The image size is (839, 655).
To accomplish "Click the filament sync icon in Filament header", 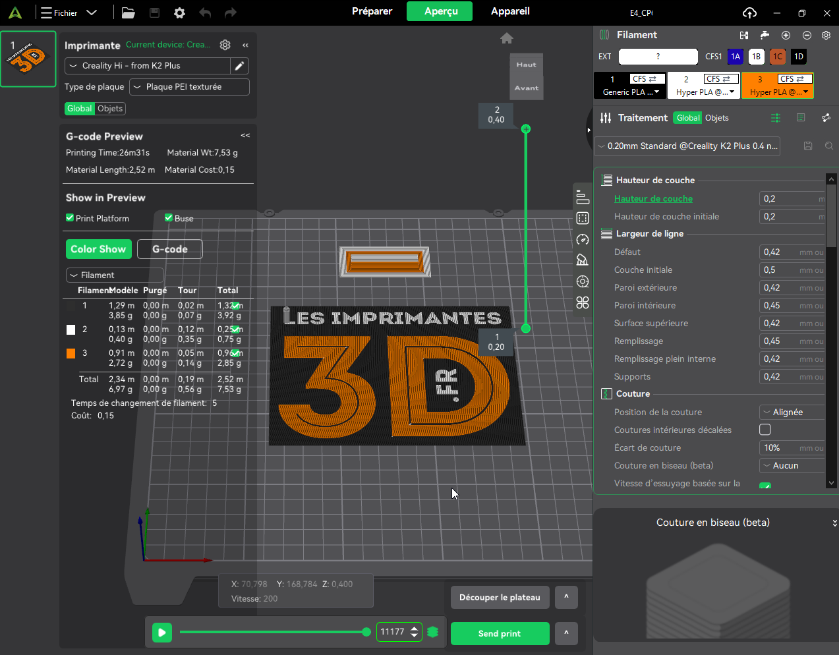I will pos(744,35).
